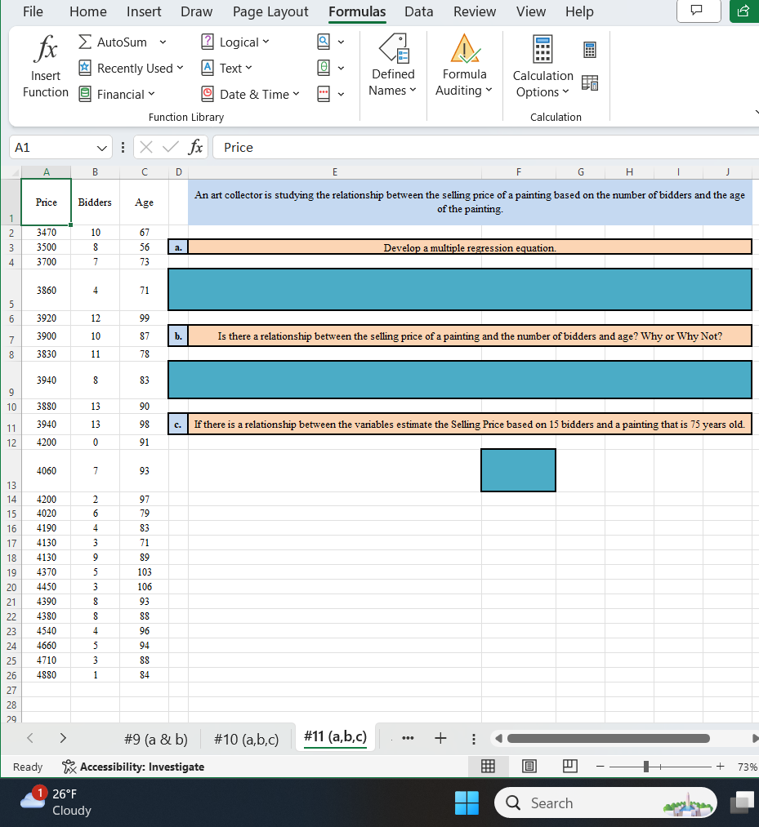Switch to Page Break Preview view

click(x=569, y=766)
